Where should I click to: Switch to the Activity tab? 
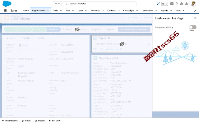tap(11, 38)
